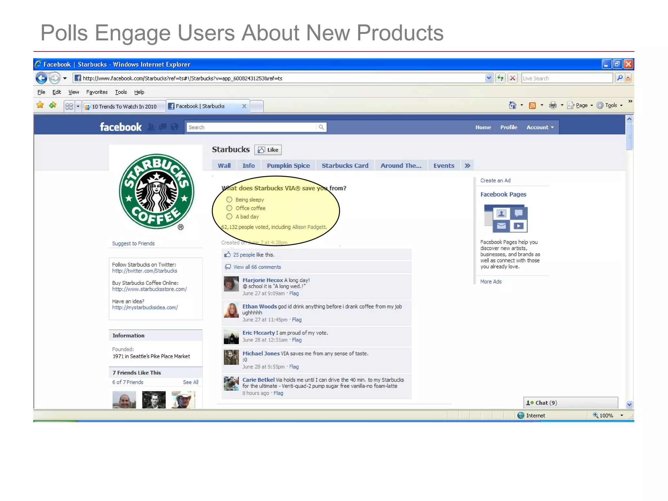The width and height of the screenshot is (668, 501).
Task: Open the new blank tab button
Action: (257, 106)
